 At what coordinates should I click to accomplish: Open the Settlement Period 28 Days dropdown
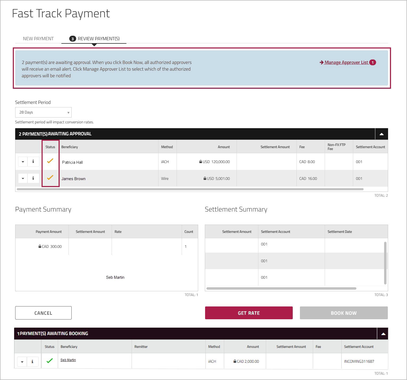(43, 112)
